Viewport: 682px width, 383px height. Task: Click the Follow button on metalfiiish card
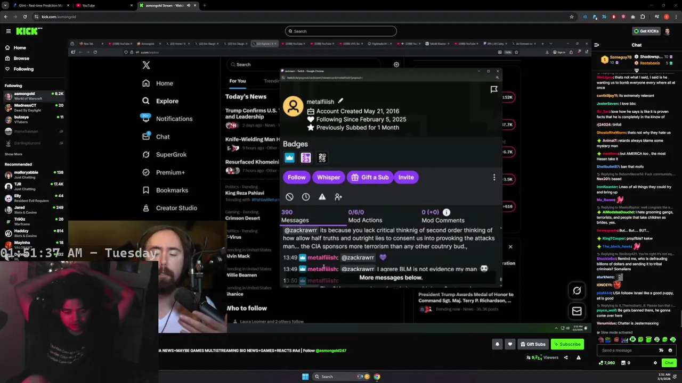tap(297, 178)
